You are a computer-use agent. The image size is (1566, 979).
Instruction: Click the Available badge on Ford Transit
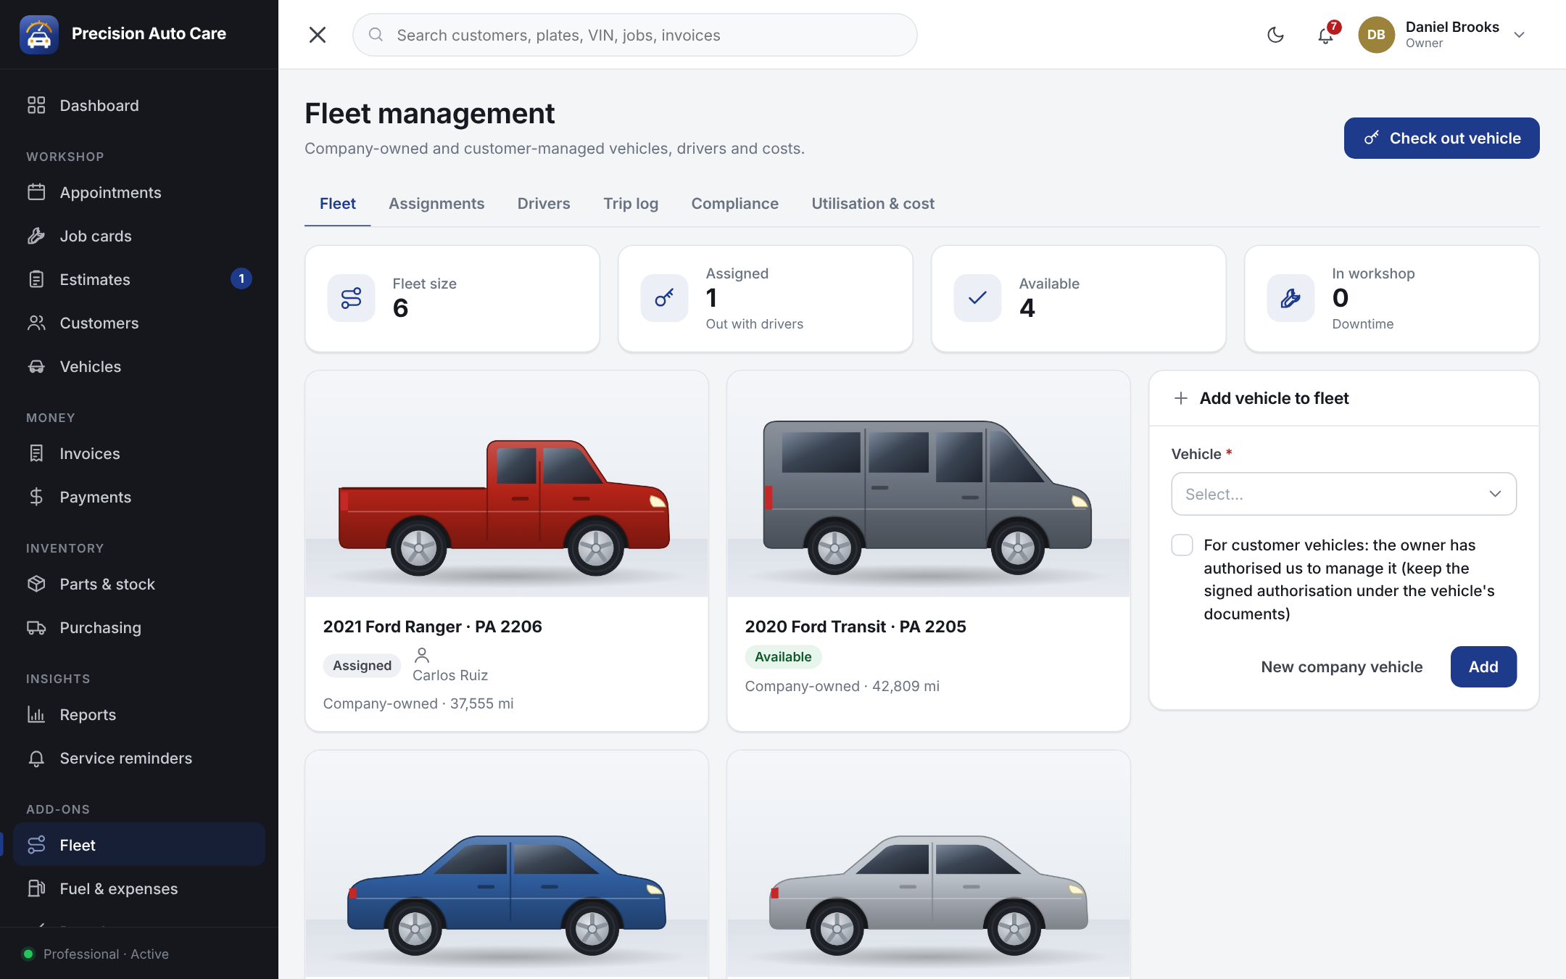(x=783, y=656)
